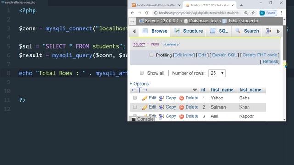Screen dimensions: 294x165
Task: Bookmark this page with the star icon
Action: [253, 13]
